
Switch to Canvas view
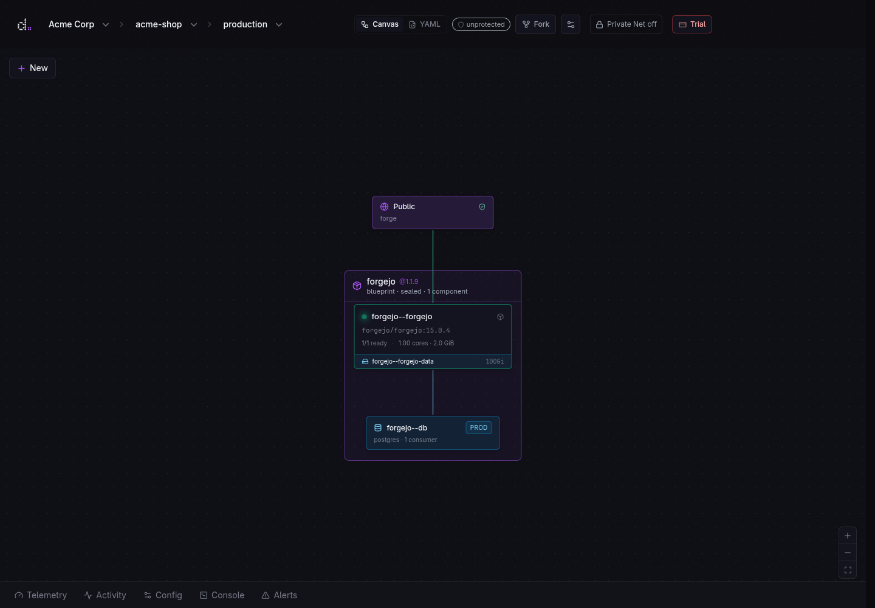[380, 24]
